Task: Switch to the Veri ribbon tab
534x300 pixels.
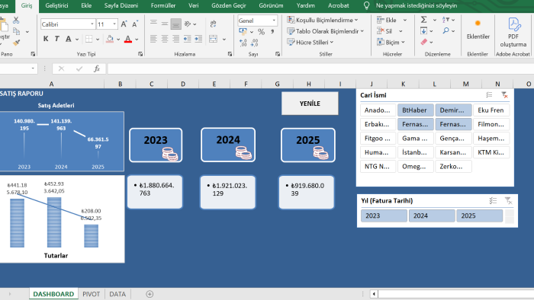Action: [x=194, y=6]
